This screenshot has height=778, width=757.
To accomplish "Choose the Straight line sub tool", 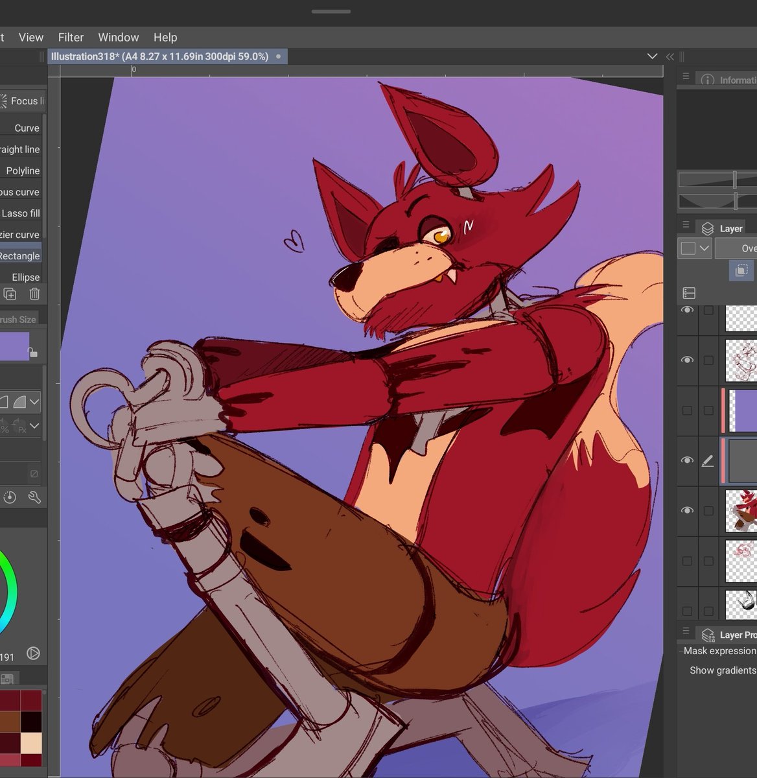I will [x=21, y=149].
